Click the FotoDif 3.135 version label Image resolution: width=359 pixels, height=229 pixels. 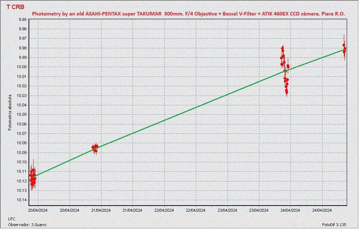334,225
